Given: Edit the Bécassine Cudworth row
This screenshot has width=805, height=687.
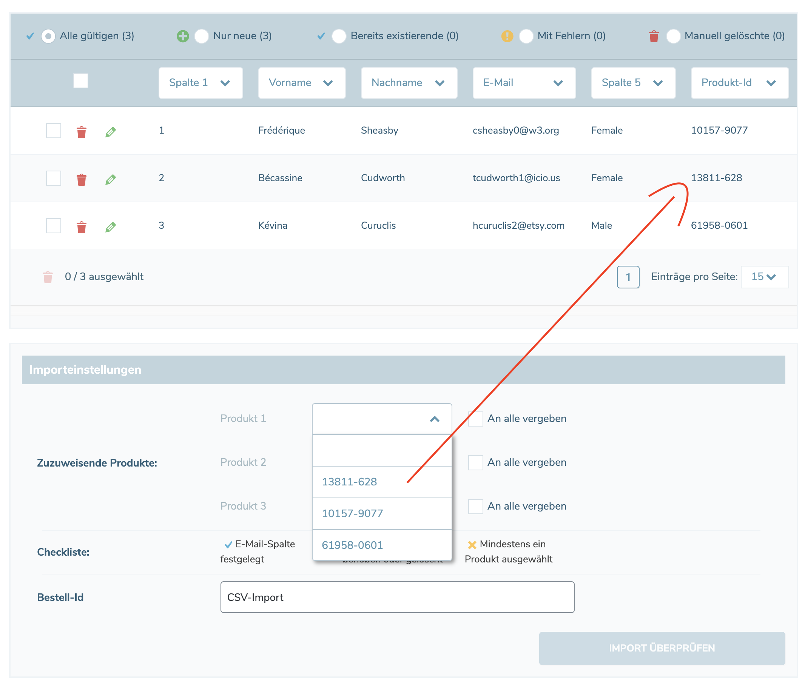Looking at the screenshot, I should point(111,179).
